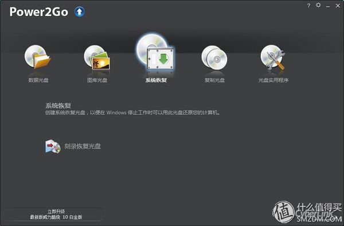Minimize the Power2Go window

click(328, 6)
